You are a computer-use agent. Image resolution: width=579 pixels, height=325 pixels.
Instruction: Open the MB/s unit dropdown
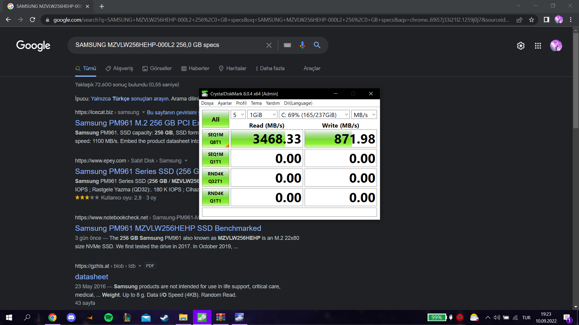pos(364,115)
